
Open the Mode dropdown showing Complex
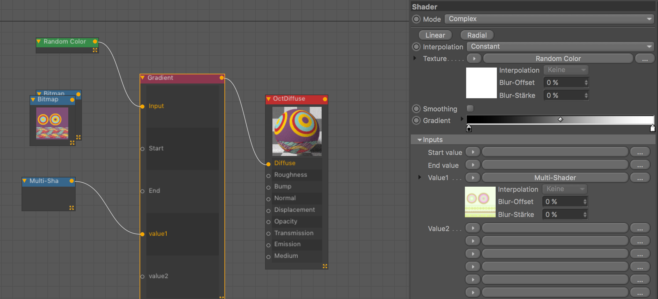coord(549,19)
